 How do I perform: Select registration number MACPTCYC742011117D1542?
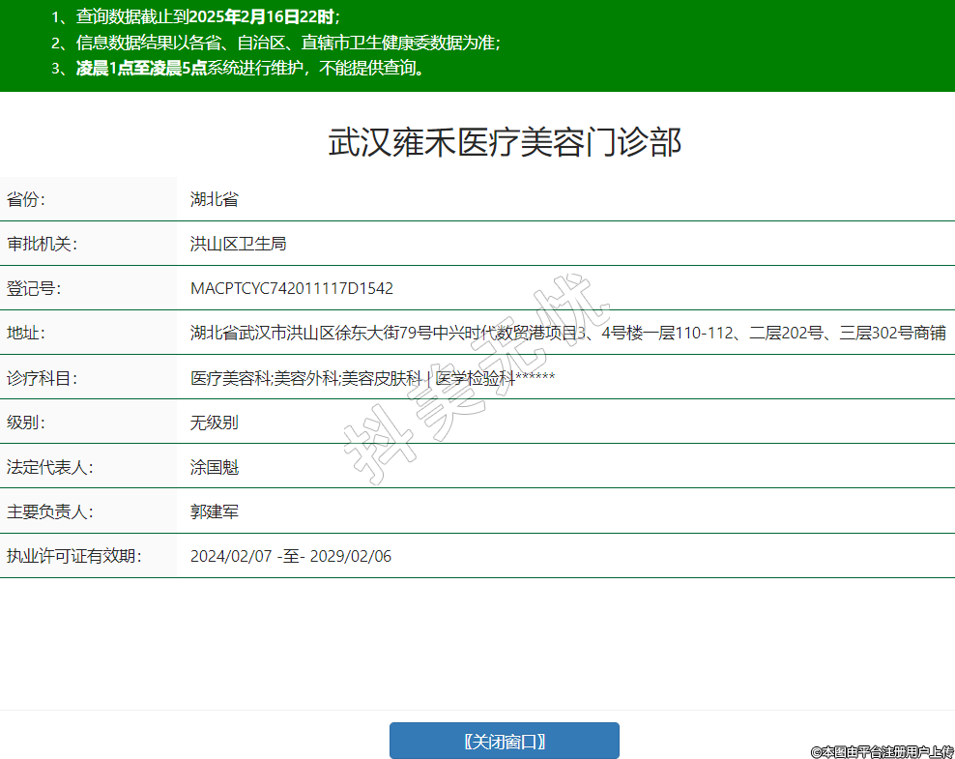[x=291, y=289]
